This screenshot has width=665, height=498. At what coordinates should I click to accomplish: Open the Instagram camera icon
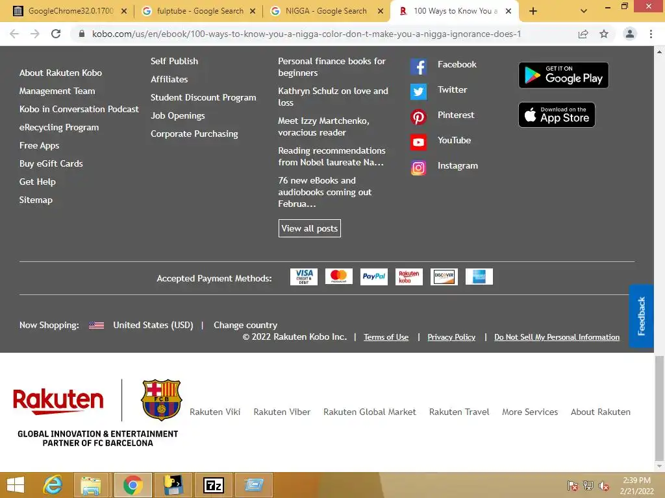point(418,168)
